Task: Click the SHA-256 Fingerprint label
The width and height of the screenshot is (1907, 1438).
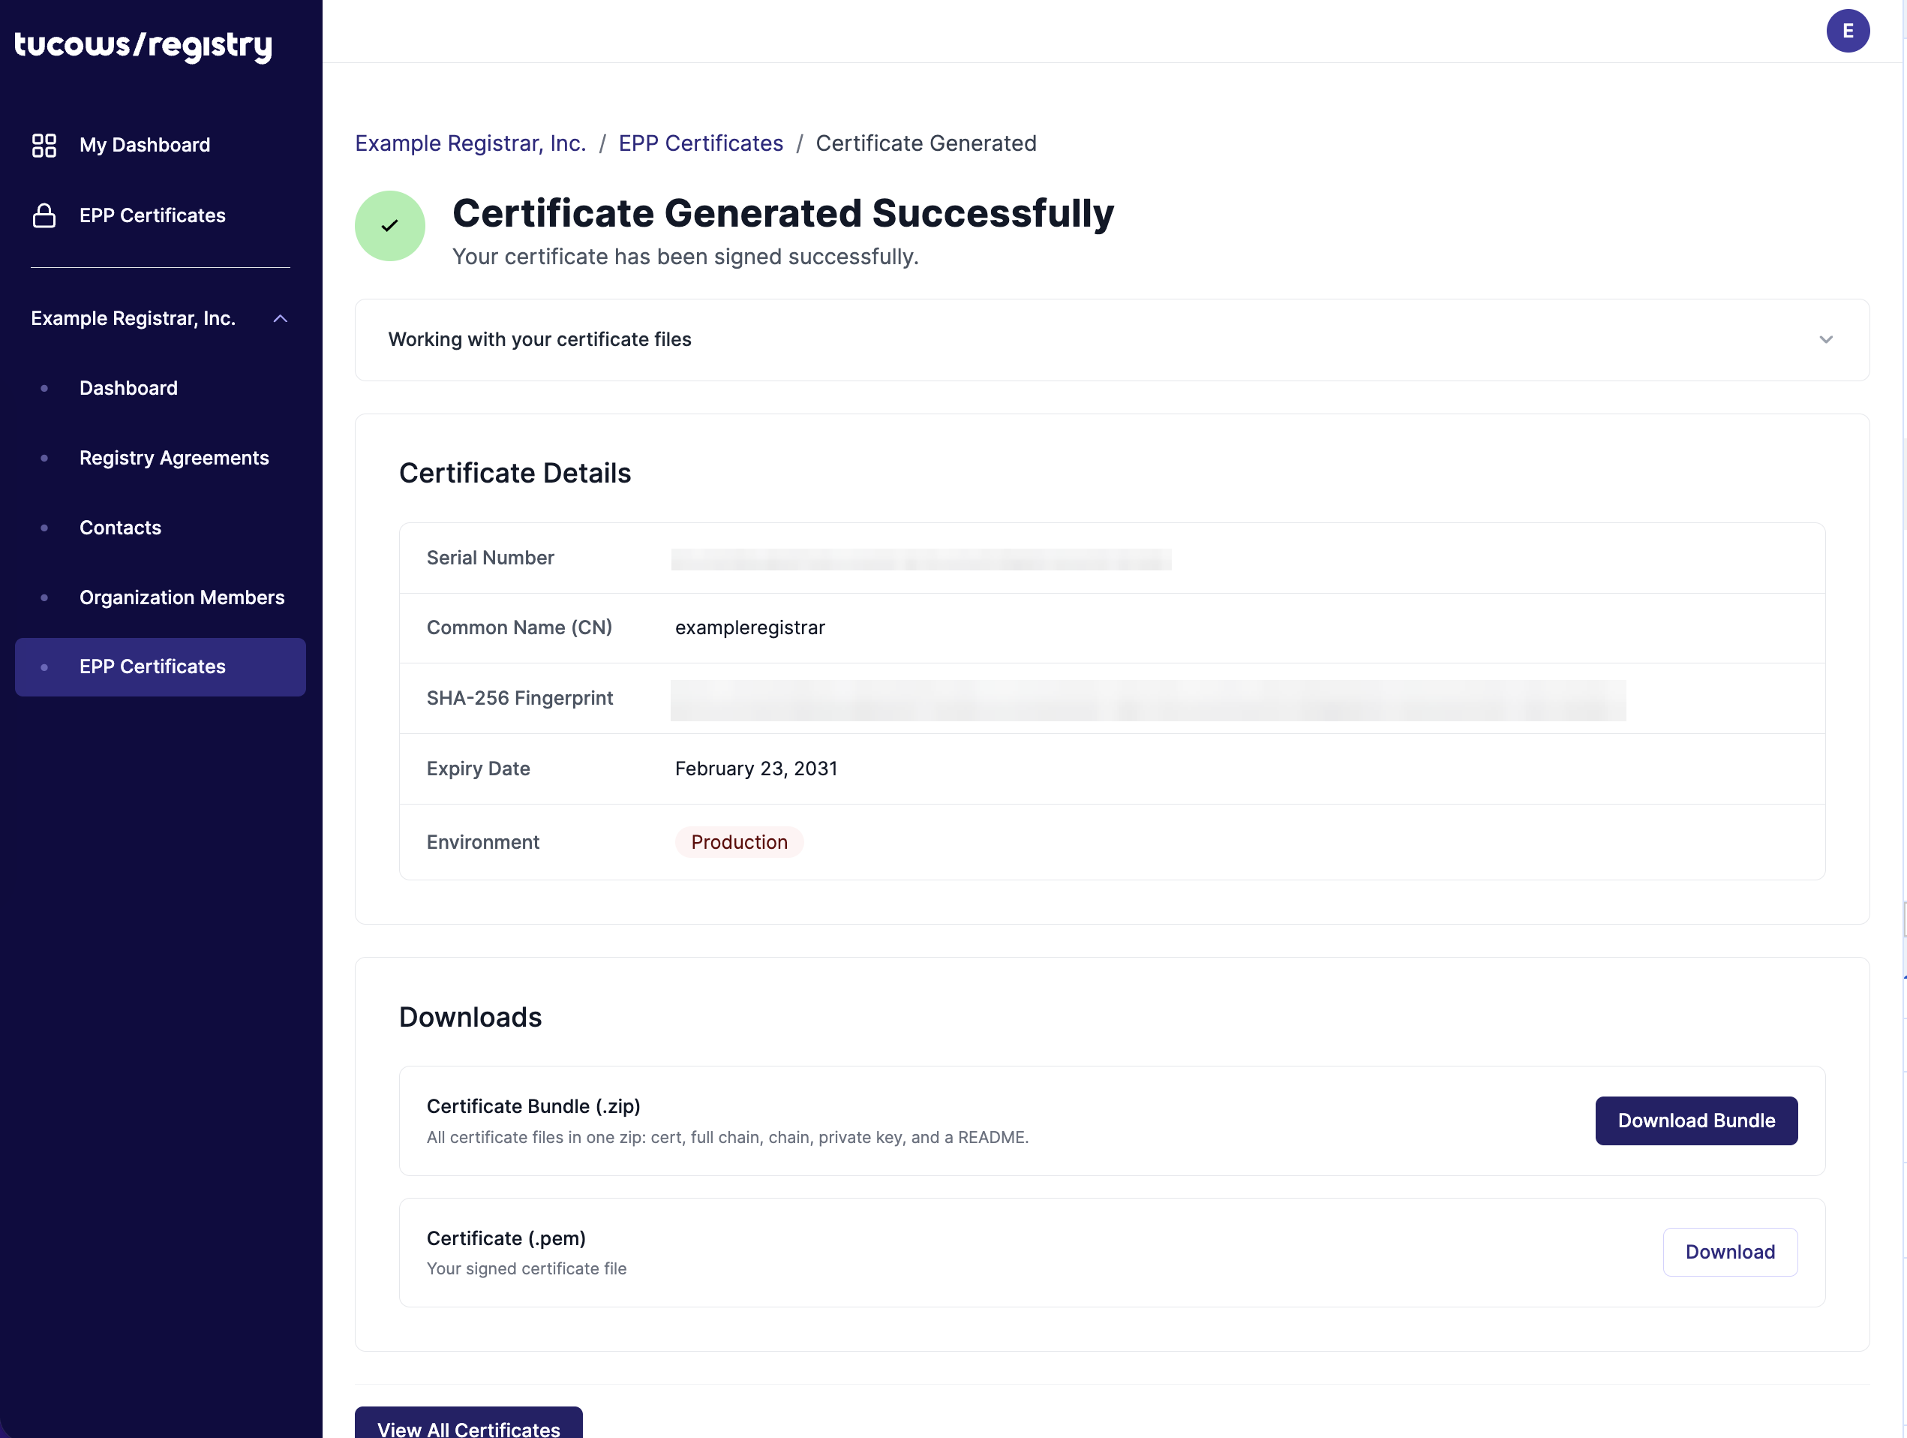Action: (x=520, y=698)
